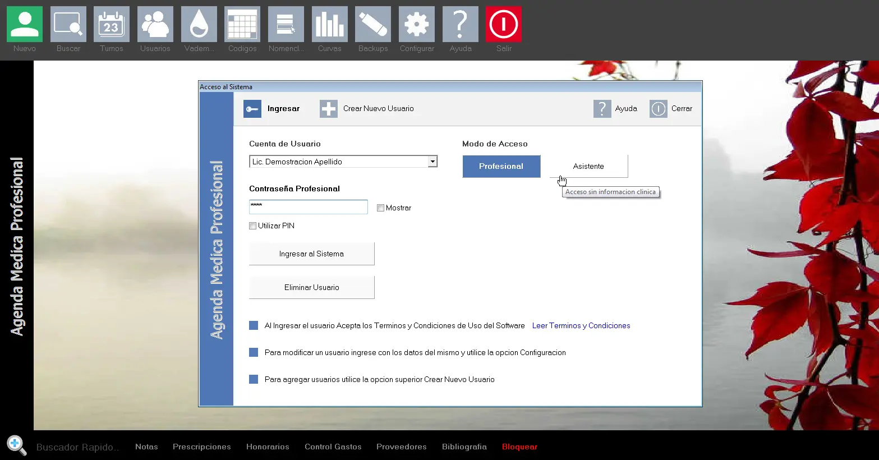Viewport: 879px width, 460px height.
Task: Click the red Salir power icon
Action: [x=504, y=24]
